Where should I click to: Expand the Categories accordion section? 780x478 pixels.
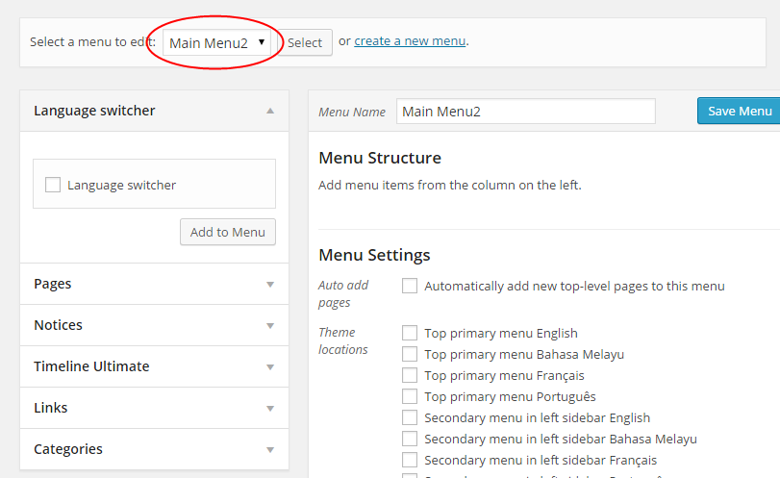[269, 450]
